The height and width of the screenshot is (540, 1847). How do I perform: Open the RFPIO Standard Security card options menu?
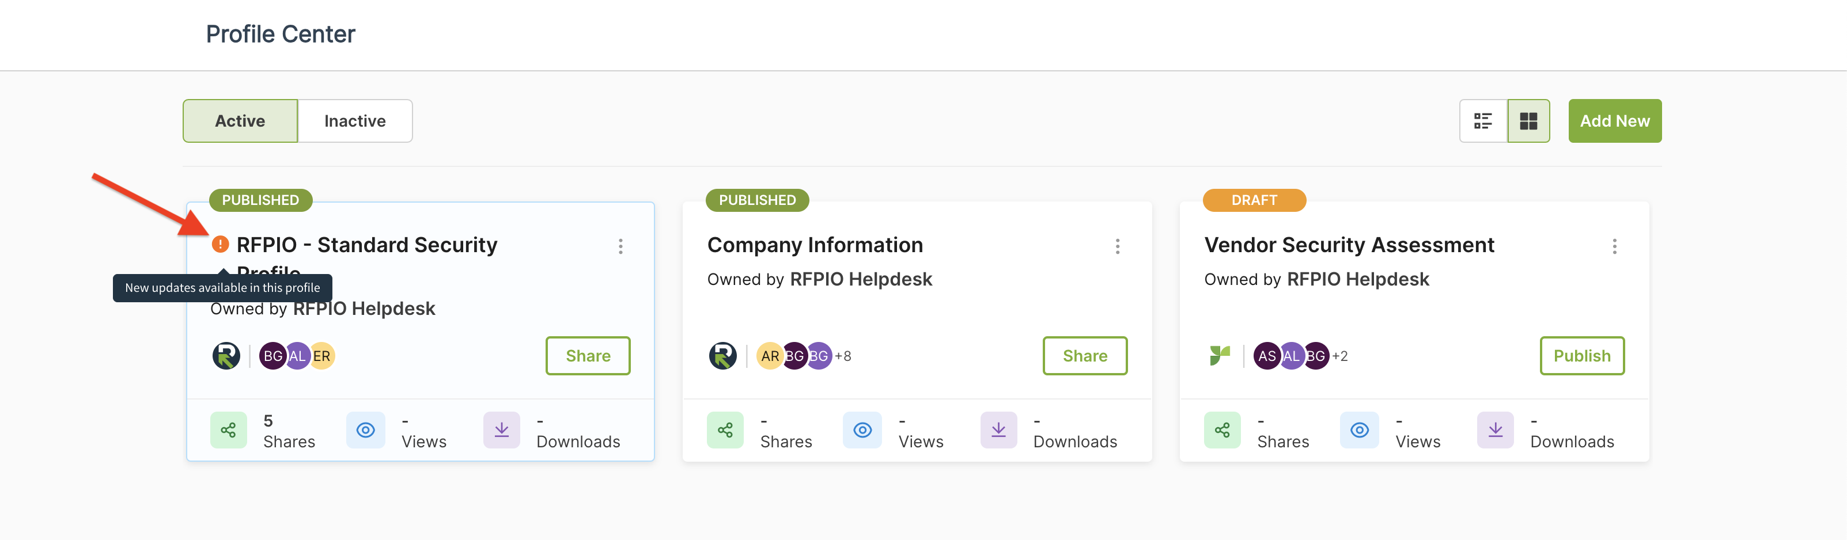coord(620,246)
